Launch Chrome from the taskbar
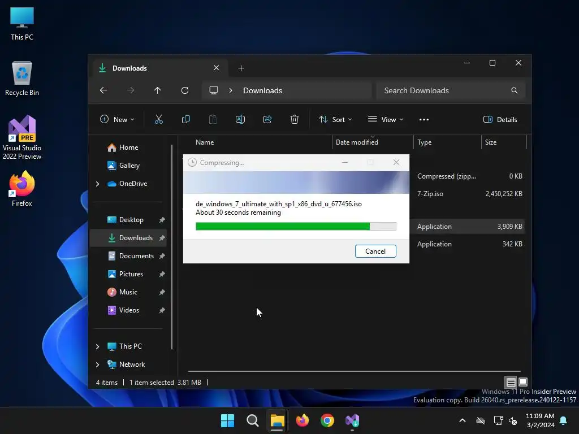The image size is (579, 434). [x=327, y=420]
